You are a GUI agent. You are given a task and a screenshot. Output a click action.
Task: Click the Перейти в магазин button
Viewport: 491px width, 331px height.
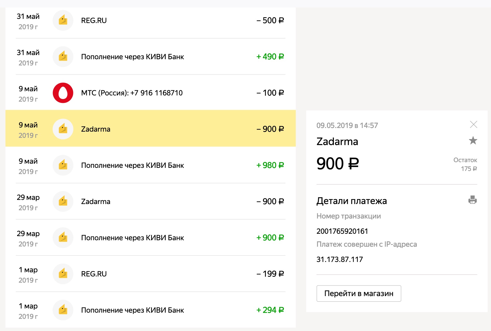359,294
